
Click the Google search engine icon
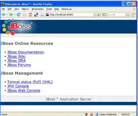click(x=104, y=15)
